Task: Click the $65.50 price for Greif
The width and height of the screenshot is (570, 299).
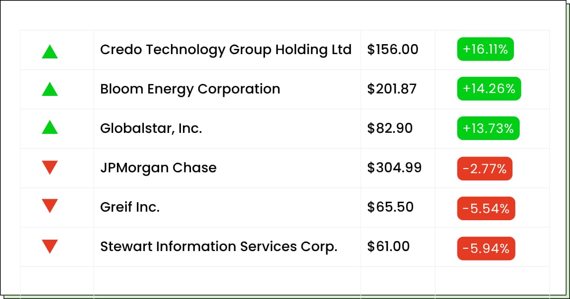Action: (390, 207)
